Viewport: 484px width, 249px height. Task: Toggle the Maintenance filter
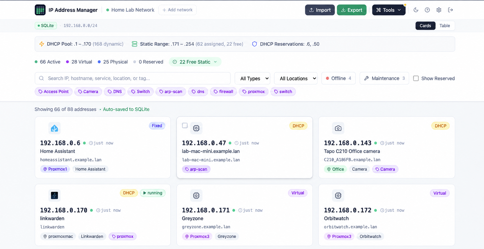tap(384, 78)
